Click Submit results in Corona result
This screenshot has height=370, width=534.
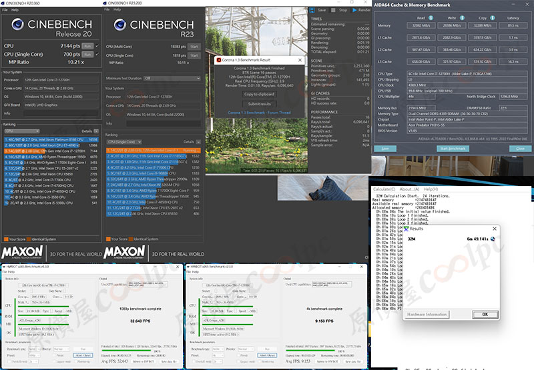click(x=259, y=104)
